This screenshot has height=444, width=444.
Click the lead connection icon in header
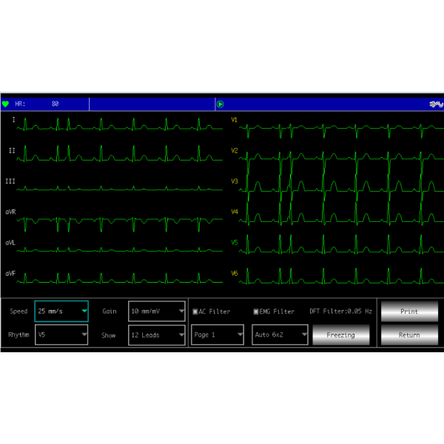436,104
